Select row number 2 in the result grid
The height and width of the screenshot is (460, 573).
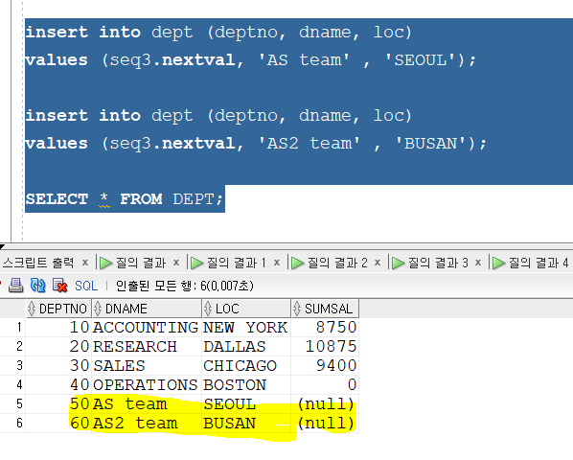point(12,346)
